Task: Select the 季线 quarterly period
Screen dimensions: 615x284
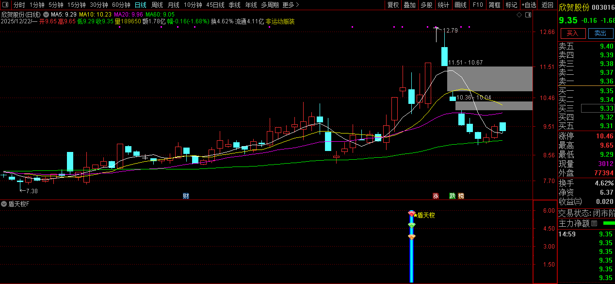Action: [235, 5]
